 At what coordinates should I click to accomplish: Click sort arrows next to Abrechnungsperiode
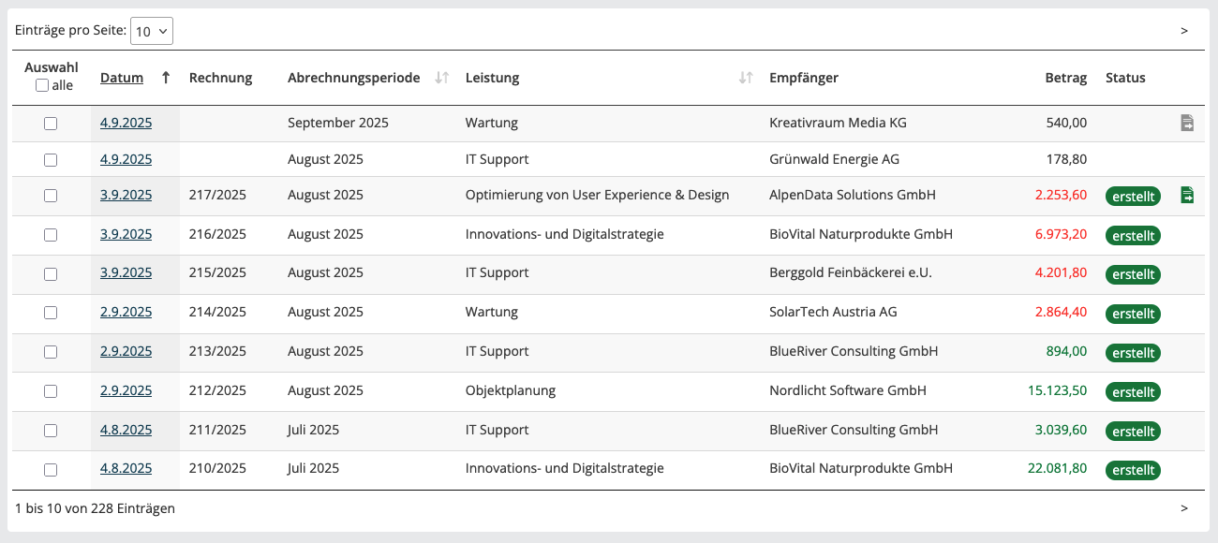(442, 78)
